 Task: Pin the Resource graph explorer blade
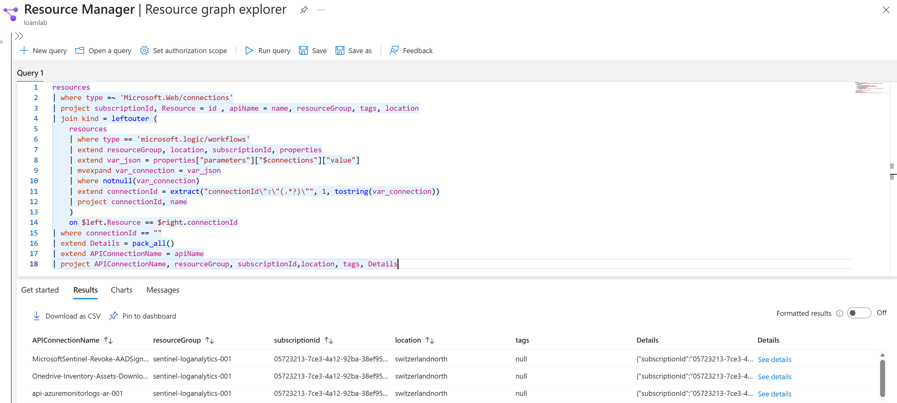pyautogui.click(x=304, y=10)
